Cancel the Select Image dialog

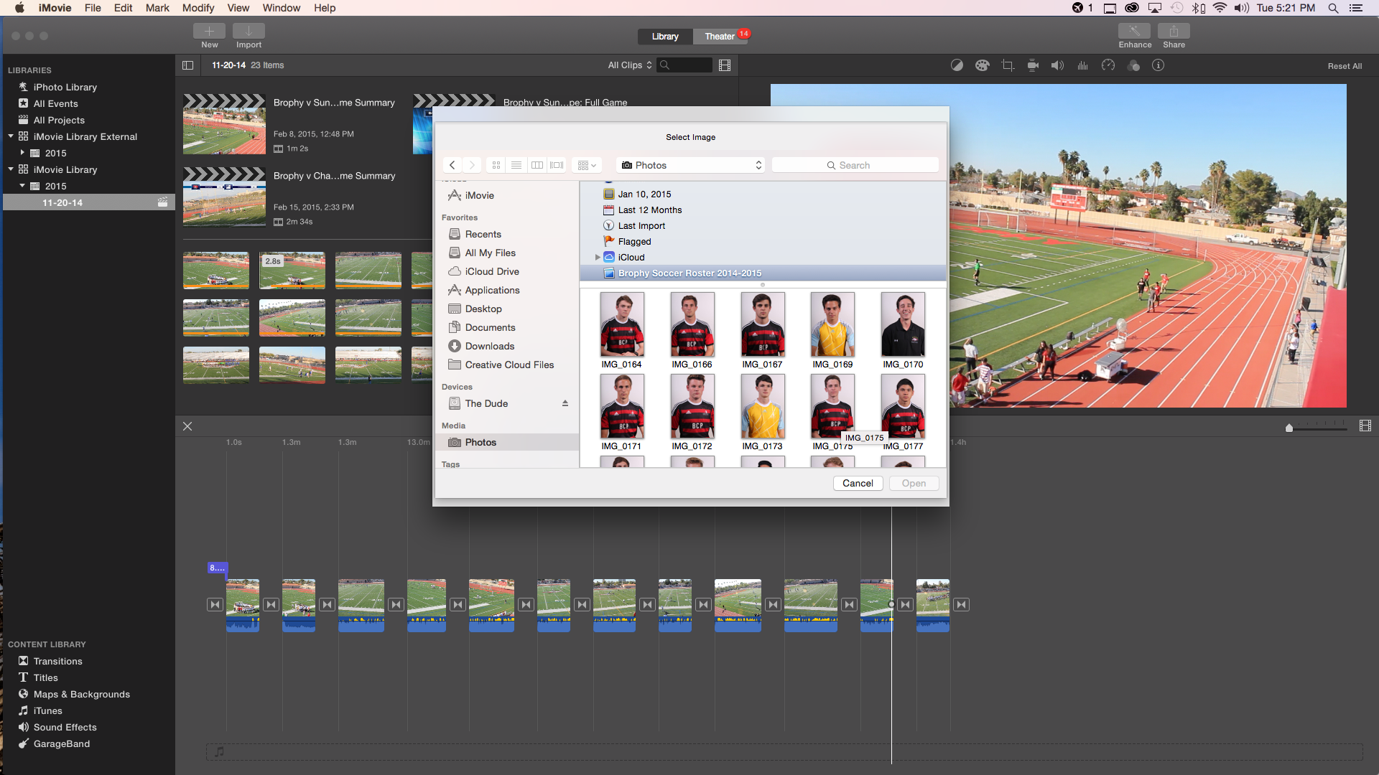[x=858, y=483]
